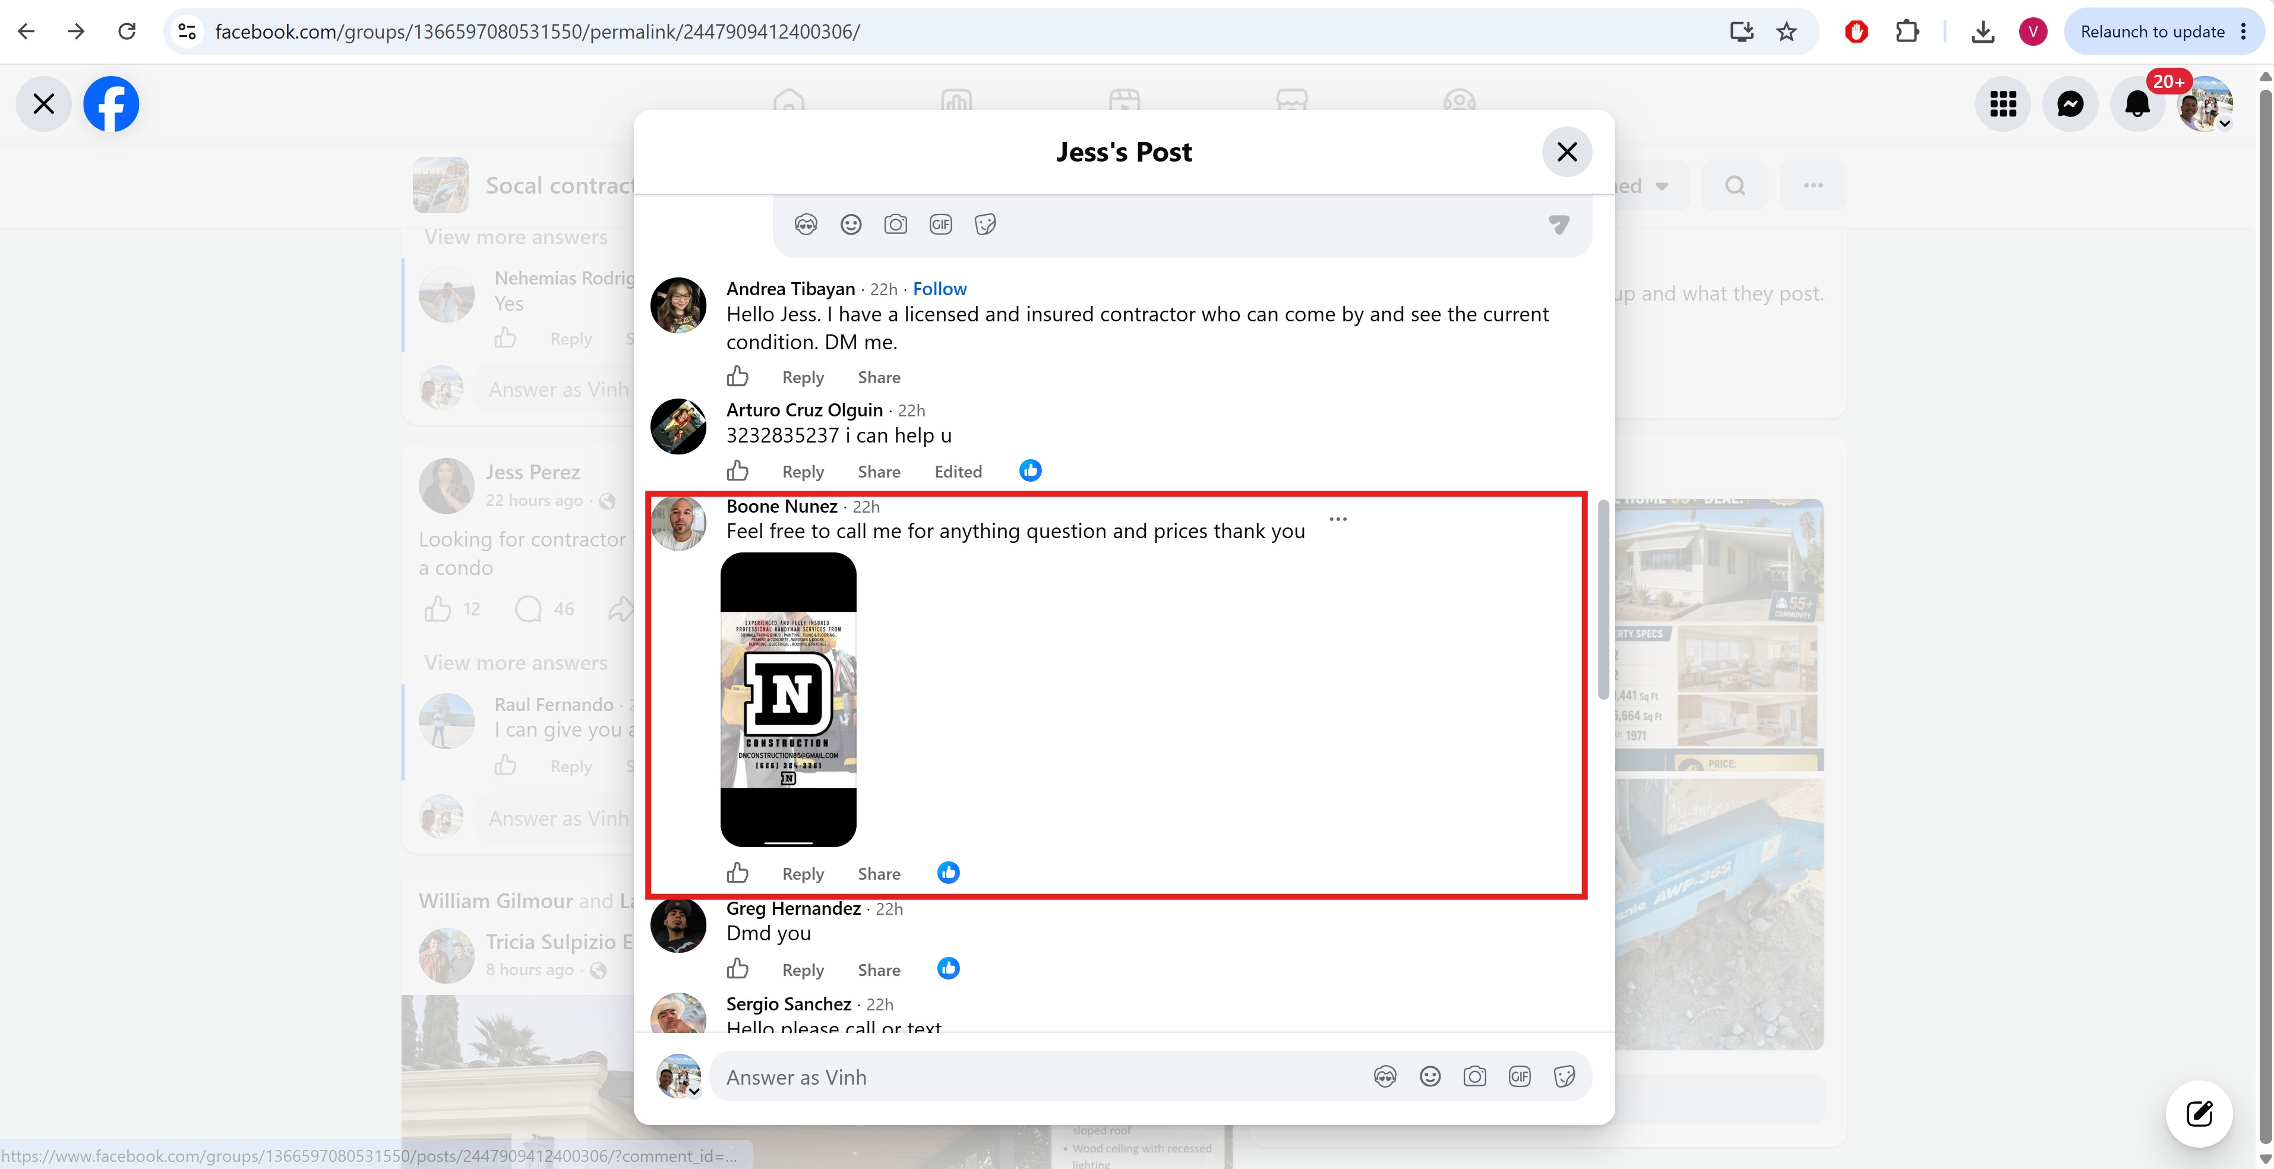The width and height of the screenshot is (2274, 1169).
Task: Open the Chrome three-dot menu
Action: coord(2244,32)
